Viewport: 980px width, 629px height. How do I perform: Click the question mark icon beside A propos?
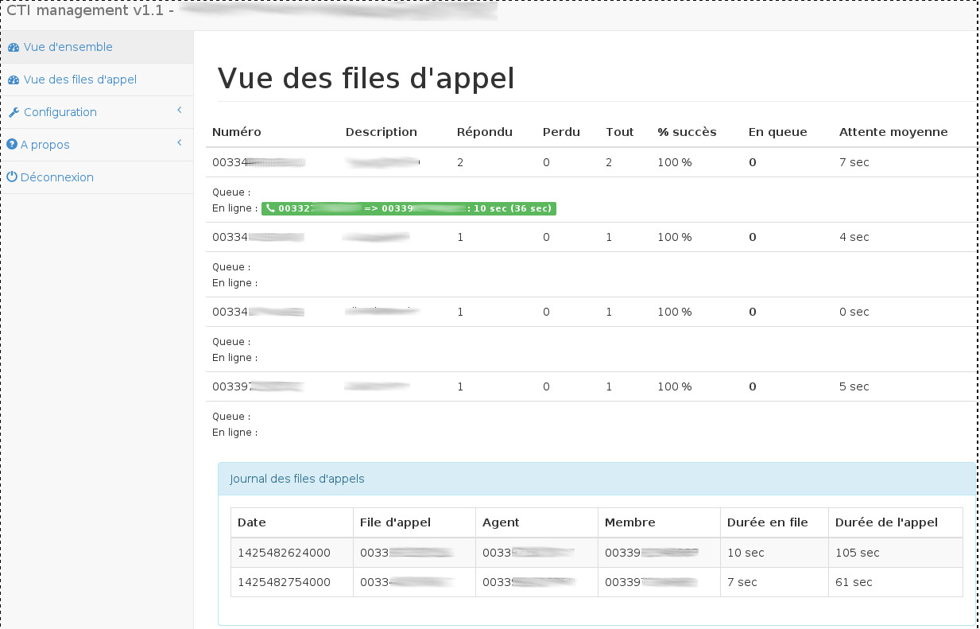point(14,145)
